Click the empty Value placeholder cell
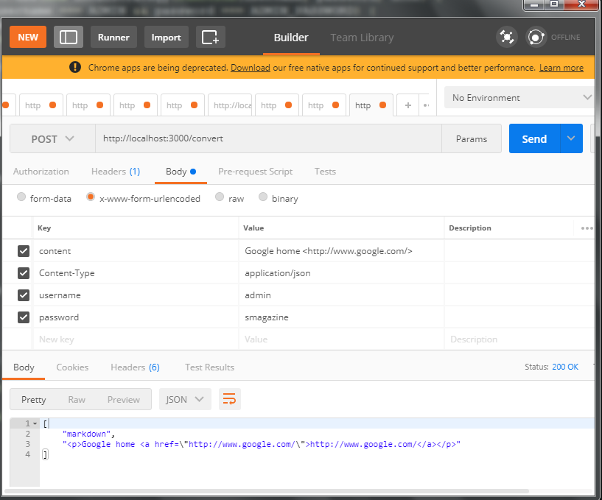602x500 pixels. tap(341, 339)
